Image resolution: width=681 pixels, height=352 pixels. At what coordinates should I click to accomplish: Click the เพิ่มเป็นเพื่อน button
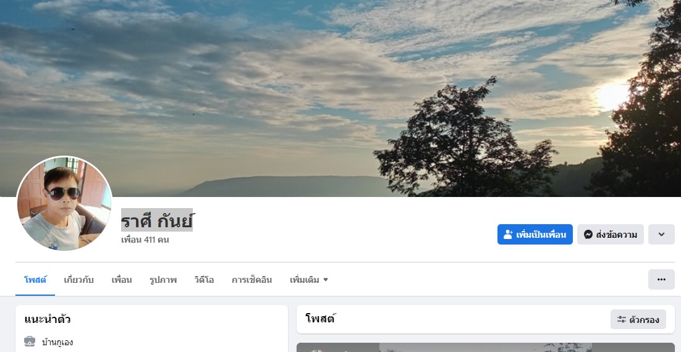point(535,235)
